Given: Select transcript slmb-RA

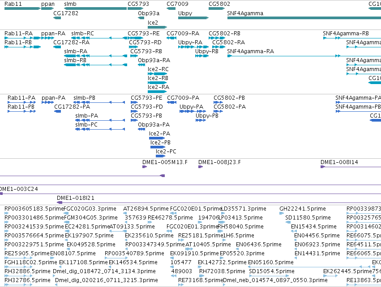Looking at the screenshot, I should point(76,51).
